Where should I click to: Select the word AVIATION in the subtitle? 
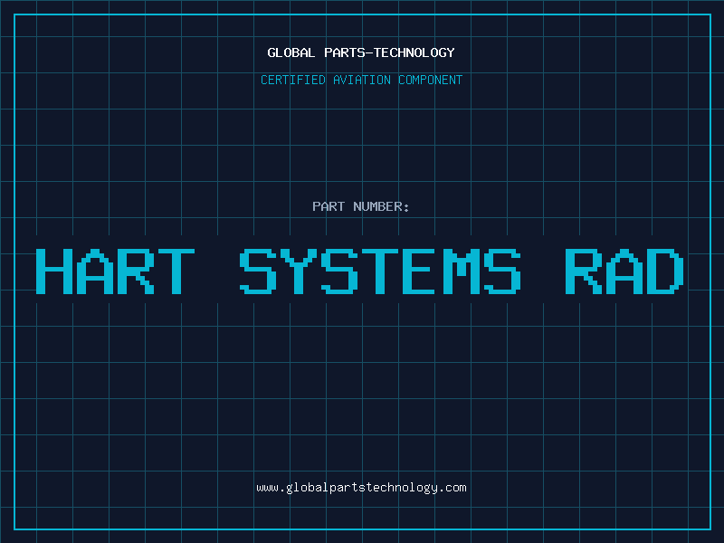pos(363,80)
